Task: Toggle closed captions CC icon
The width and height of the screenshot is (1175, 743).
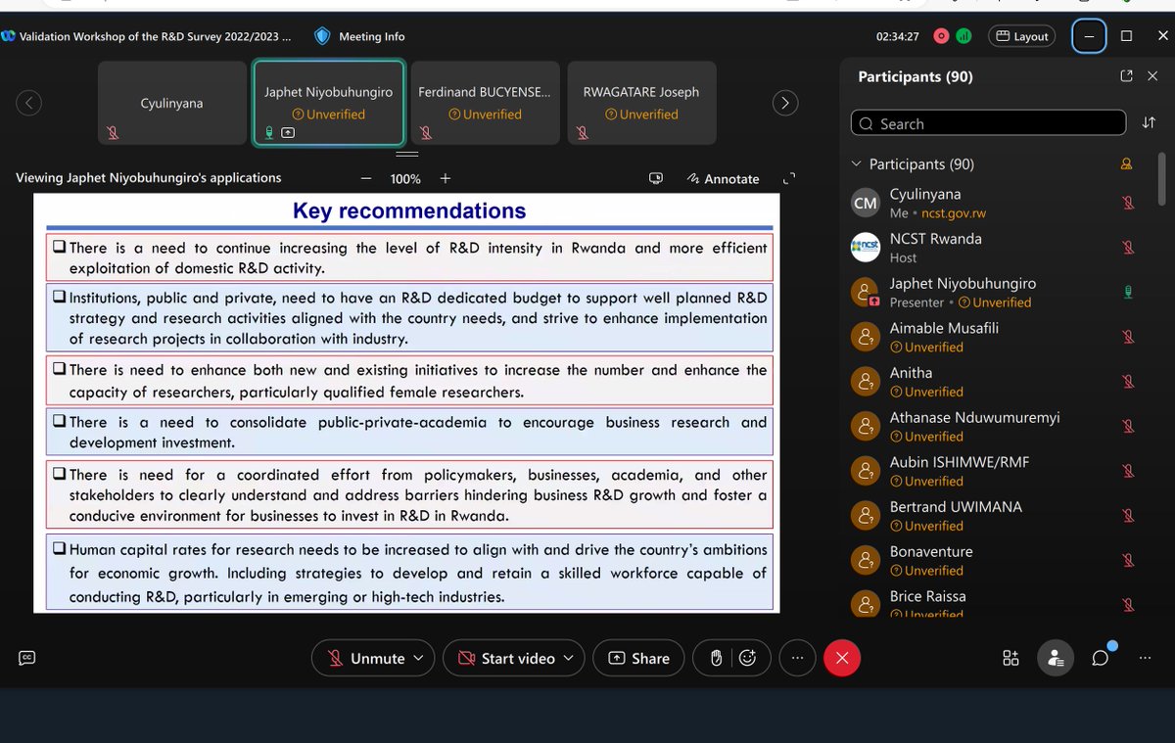Action: (27, 658)
